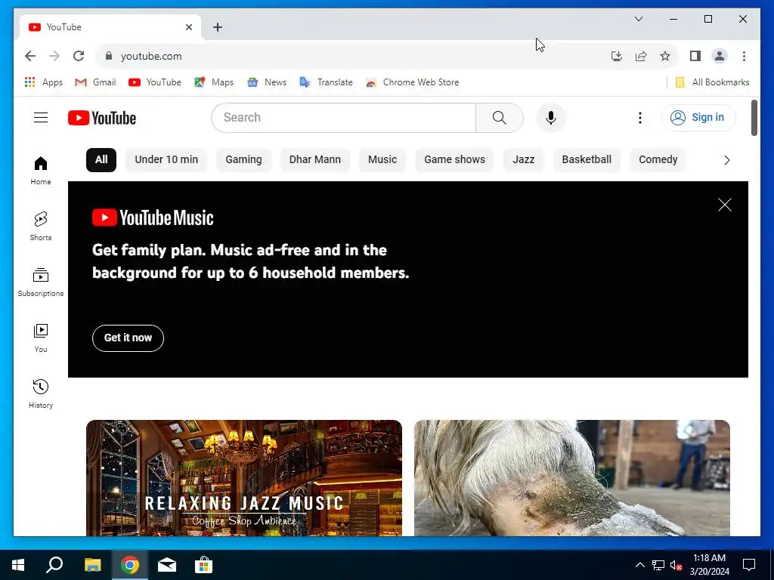Open Windows taskbar search

(54, 565)
